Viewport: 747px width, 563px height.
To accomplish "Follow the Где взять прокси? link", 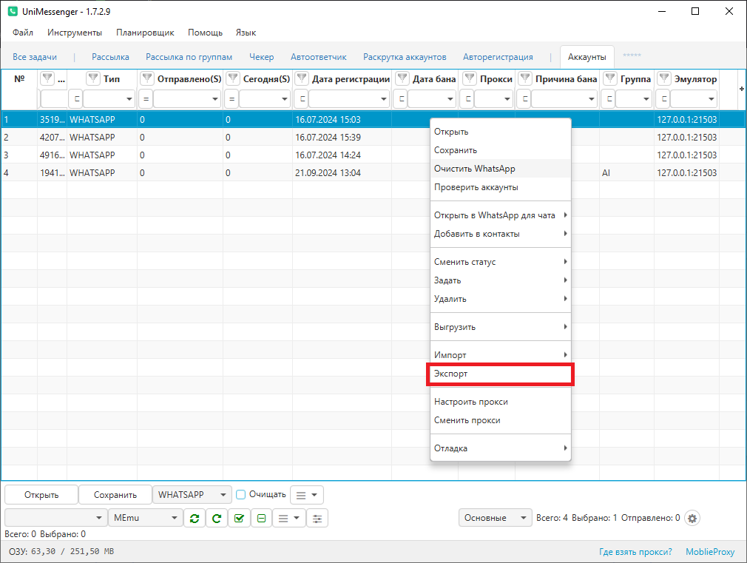I will (x=635, y=552).
